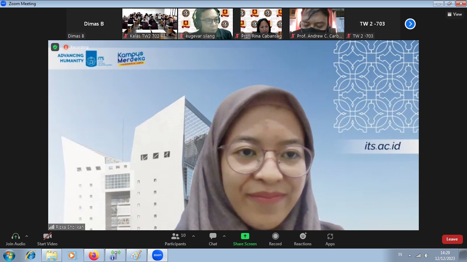Open the Chat panel
Viewport: 467px width, 262px height.
[213, 236]
